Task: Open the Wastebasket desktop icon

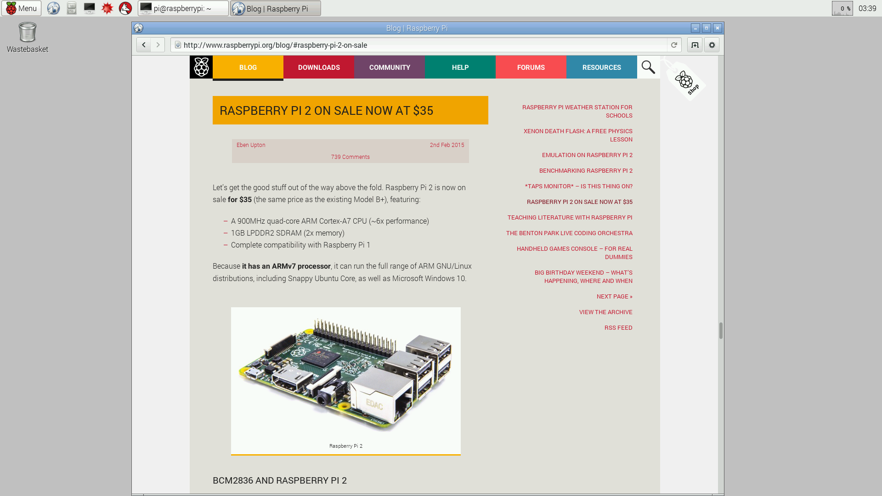Action: coord(28,38)
